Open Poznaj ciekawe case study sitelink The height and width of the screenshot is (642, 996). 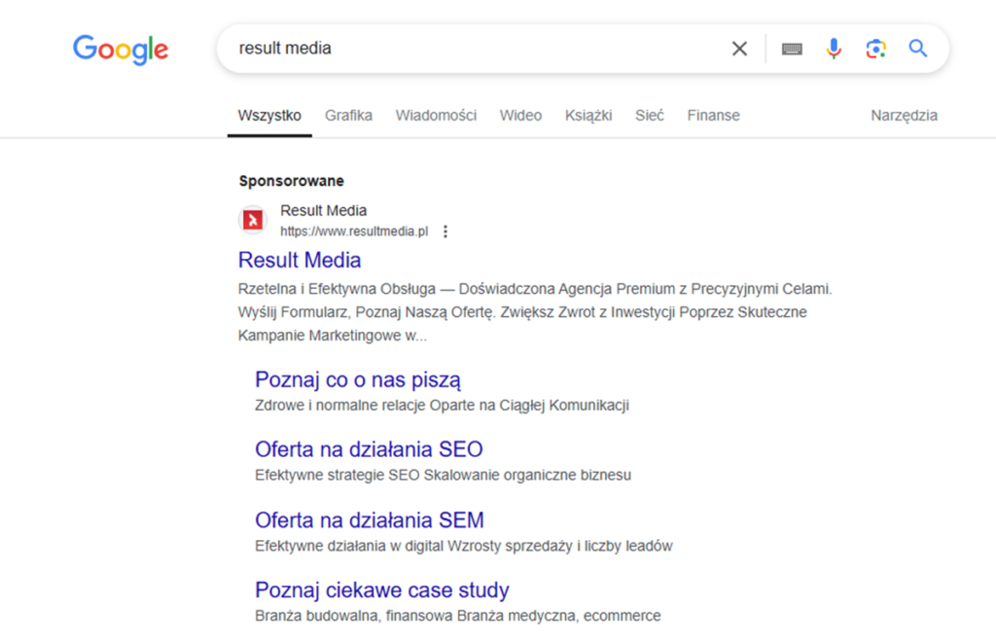click(381, 589)
